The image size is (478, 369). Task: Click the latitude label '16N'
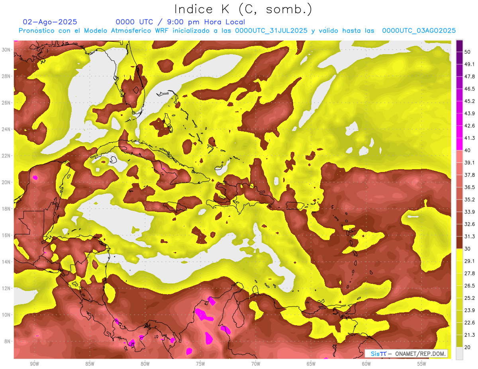pos(6,235)
